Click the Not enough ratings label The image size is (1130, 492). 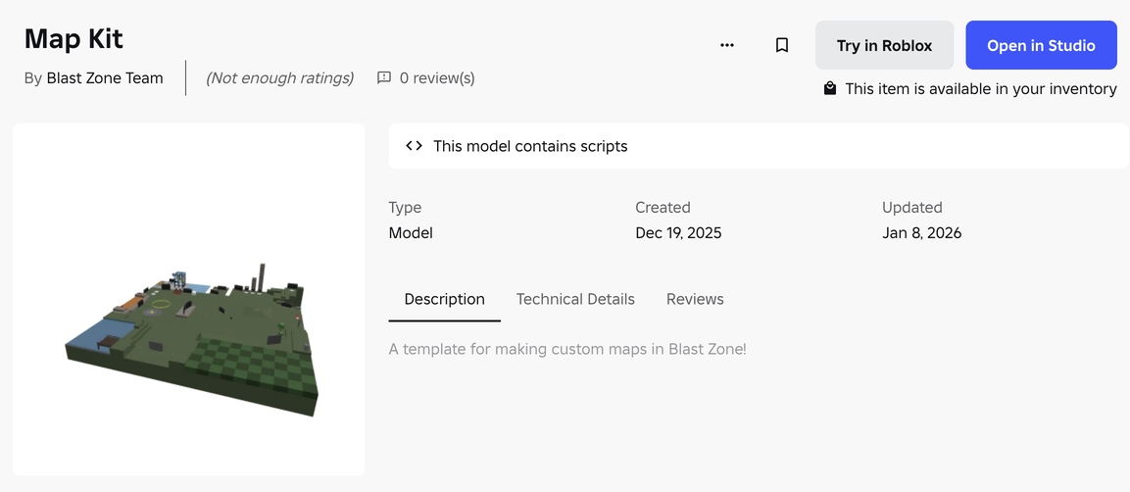click(279, 78)
